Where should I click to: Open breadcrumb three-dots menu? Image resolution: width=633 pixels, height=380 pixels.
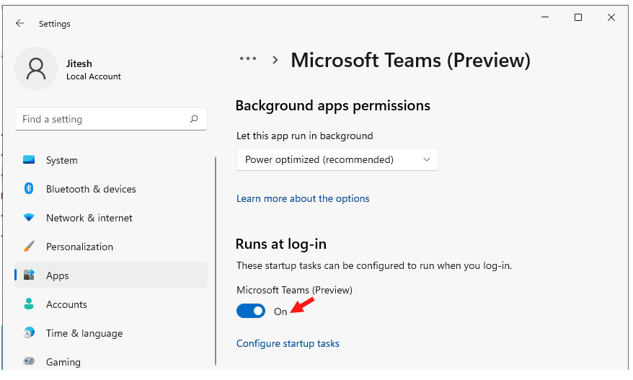coord(248,59)
